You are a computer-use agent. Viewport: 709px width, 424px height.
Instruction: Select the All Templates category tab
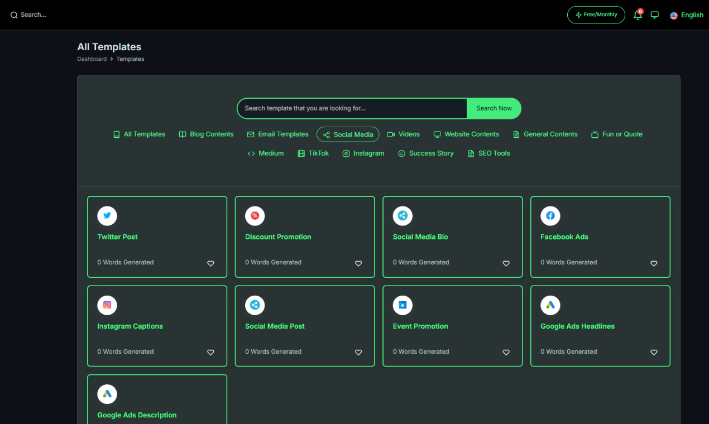click(139, 134)
